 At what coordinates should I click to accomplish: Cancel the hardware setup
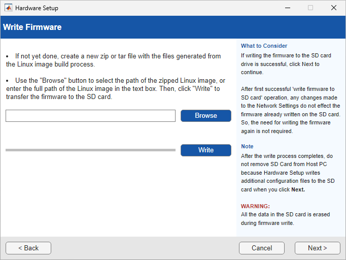262,248
